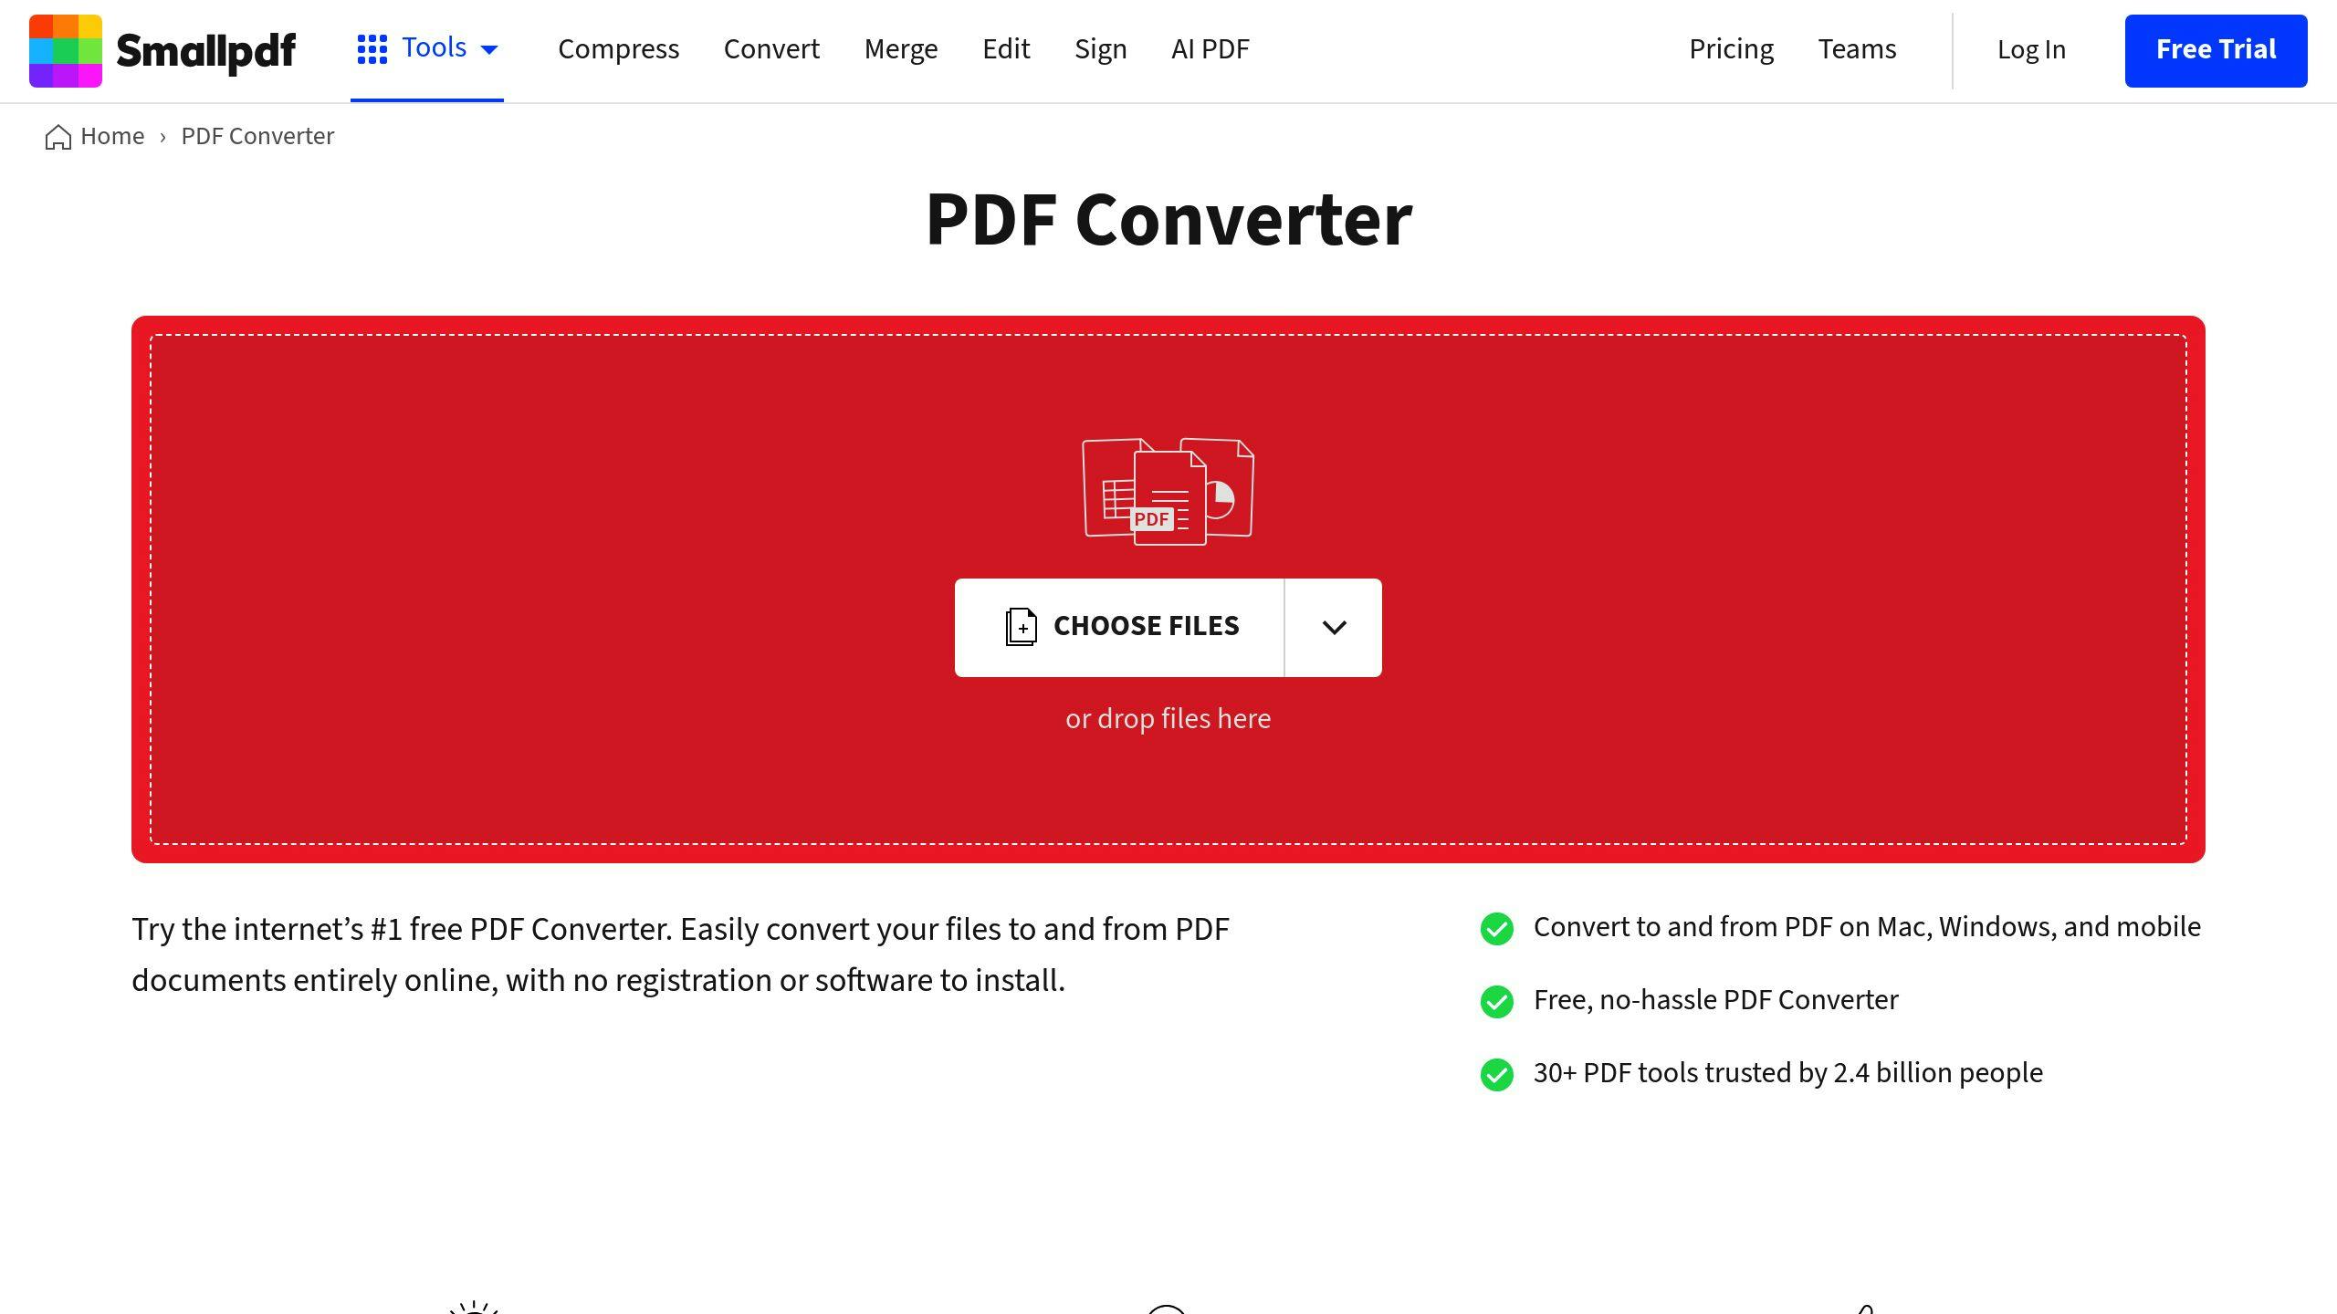Toggle the first green checkmark status icon
Screen dimensions: 2337x1314
pyautogui.click(x=1494, y=927)
